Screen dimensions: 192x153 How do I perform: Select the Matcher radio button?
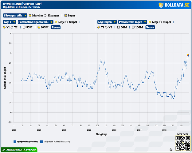pyautogui.click(x=30, y=15)
